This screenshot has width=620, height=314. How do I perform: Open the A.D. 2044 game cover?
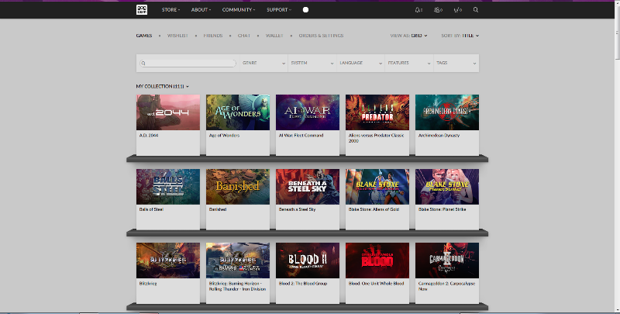pyautogui.click(x=168, y=112)
